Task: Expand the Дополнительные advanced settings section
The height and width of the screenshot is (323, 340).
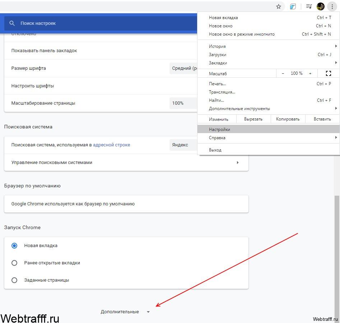Action: tap(125, 312)
